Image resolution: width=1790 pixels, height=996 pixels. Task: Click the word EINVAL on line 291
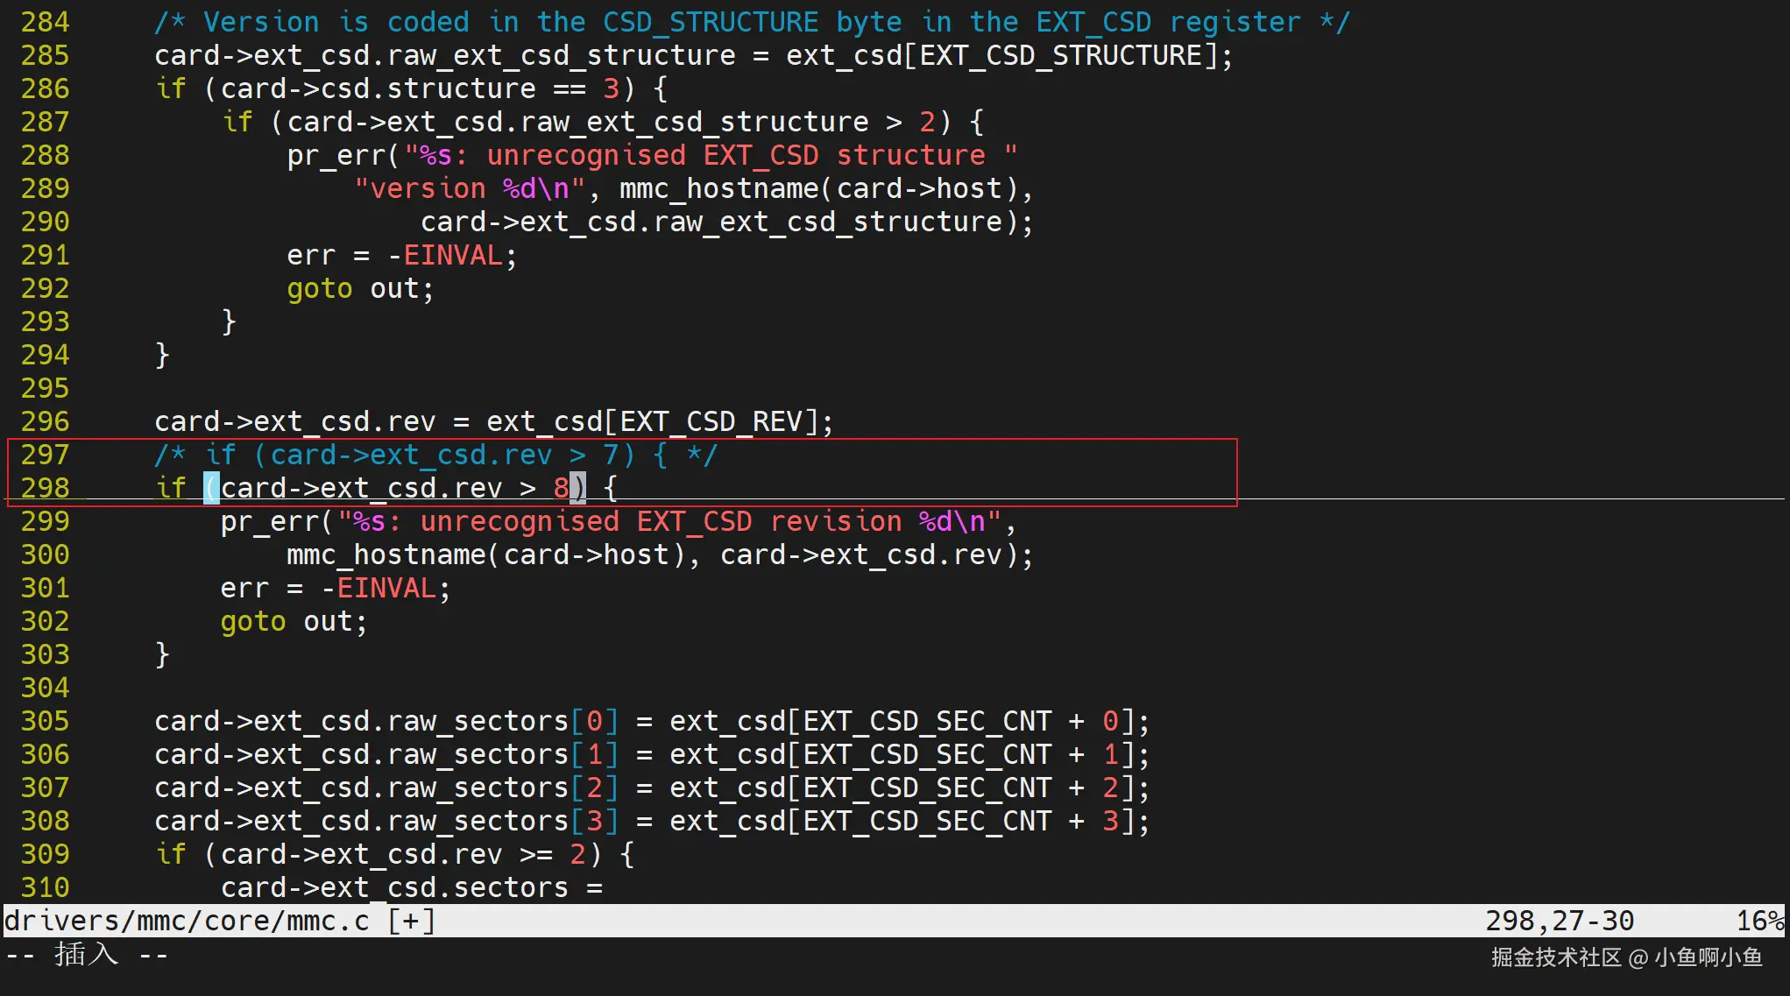pyautogui.click(x=453, y=255)
